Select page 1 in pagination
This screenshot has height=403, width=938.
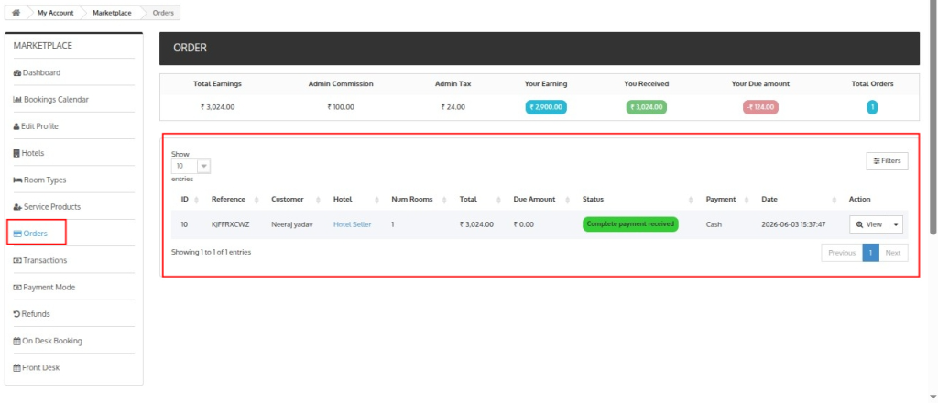click(870, 252)
